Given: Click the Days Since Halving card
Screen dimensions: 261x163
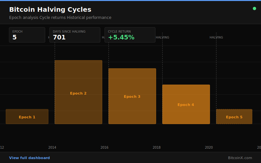Looking at the screenshot, I should pos(75,35).
